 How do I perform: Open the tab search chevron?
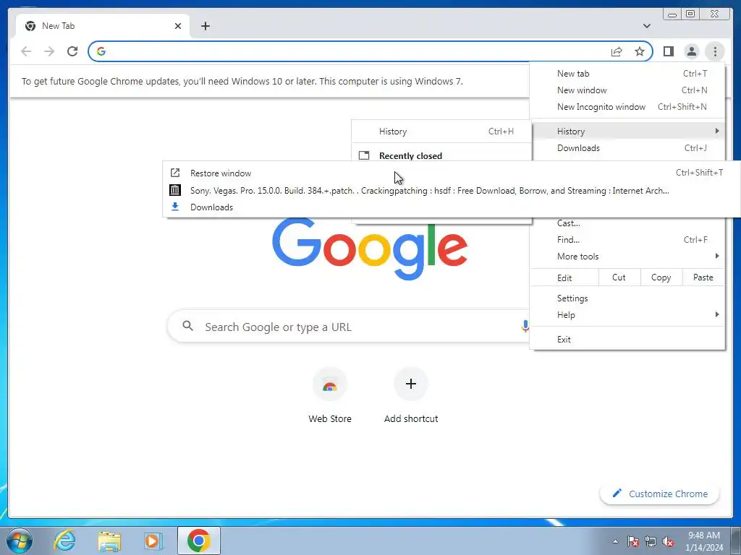coord(647,26)
